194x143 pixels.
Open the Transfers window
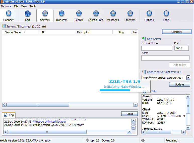[x=62, y=16]
